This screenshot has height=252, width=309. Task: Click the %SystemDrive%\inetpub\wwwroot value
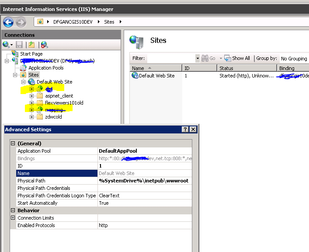point(143,181)
